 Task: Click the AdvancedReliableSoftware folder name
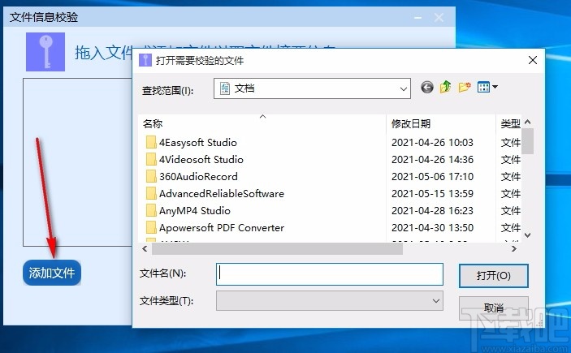[222, 194]
